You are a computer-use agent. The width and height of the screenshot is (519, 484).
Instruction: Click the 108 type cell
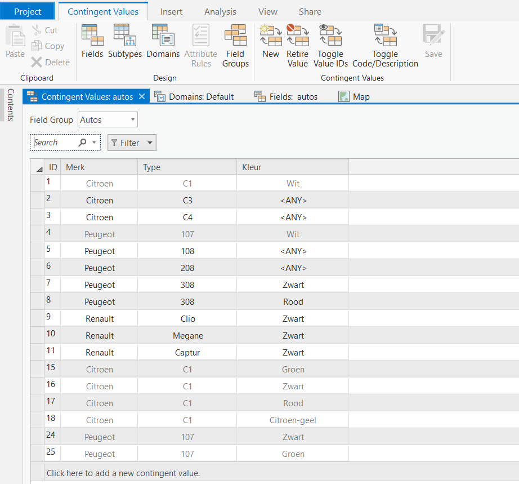pyautogui.click(x=187, y=251)
